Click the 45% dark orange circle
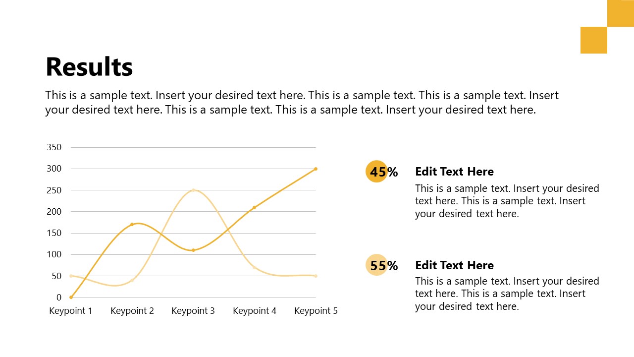The width and height of the screenshot is (634, 357). tap(376, 171)
